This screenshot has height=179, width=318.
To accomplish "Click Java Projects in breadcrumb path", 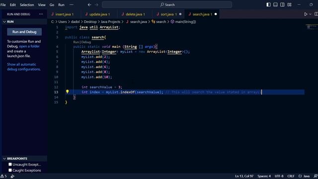I will pyautogui.click(x=110, y=21).
